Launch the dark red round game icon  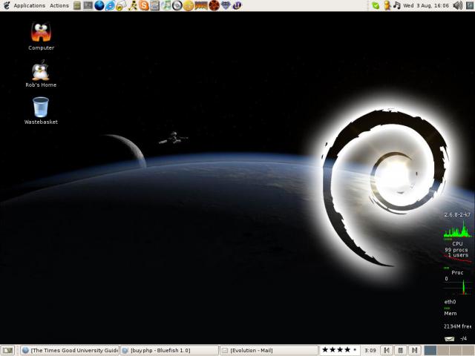[x=214, y=5]
